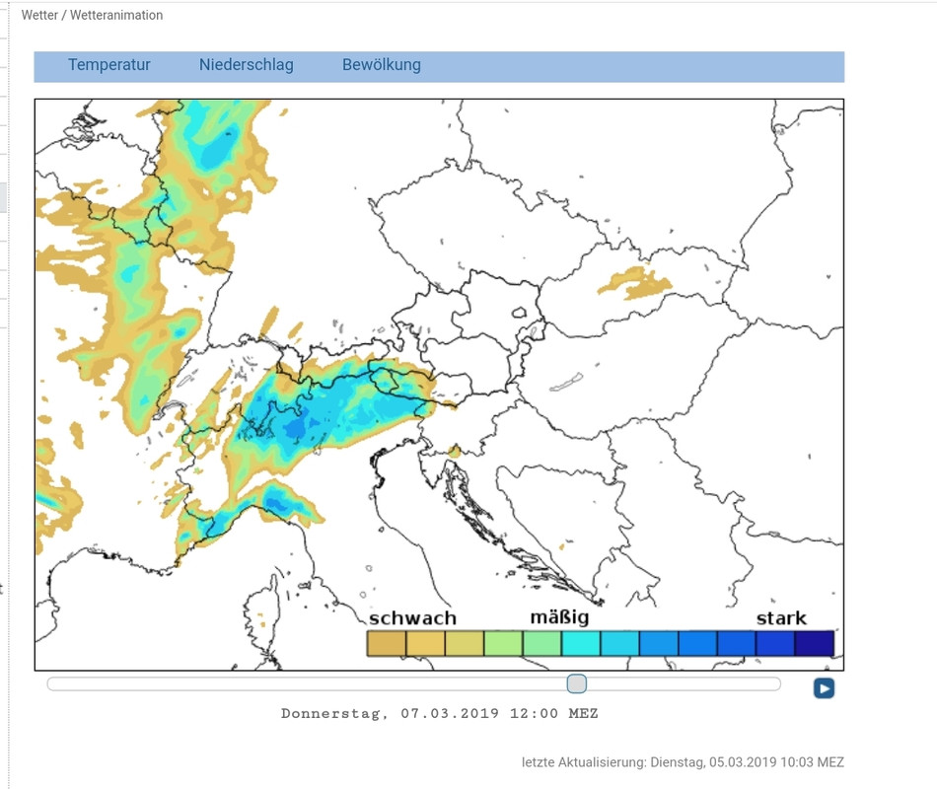
Task: Click the weakest tan legend swatch
Action: click(x=386, y=644)
